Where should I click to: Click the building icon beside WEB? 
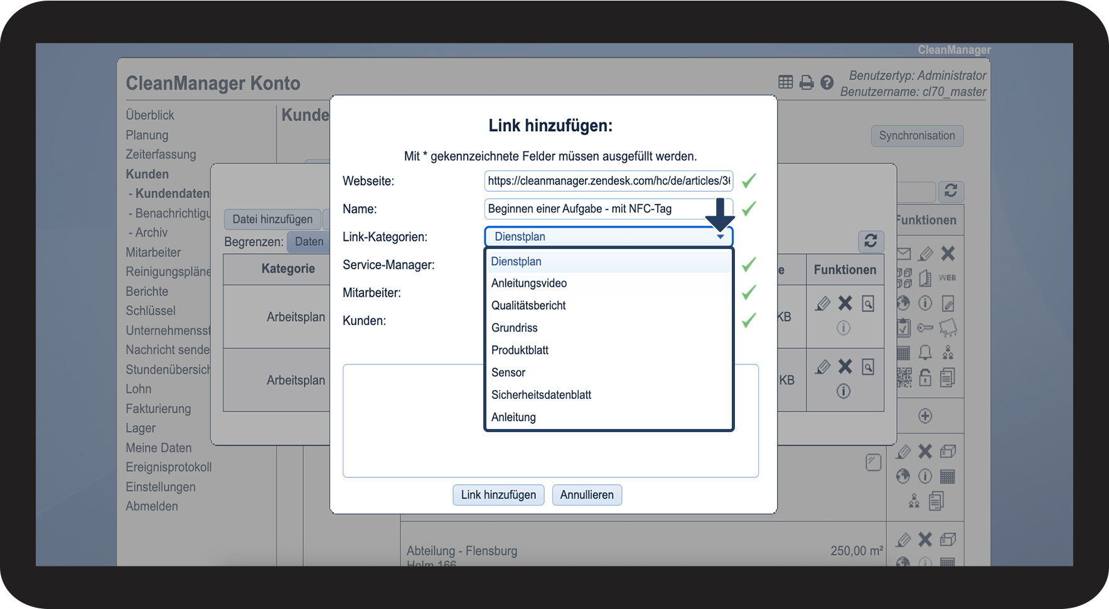(x=925, y=278)
